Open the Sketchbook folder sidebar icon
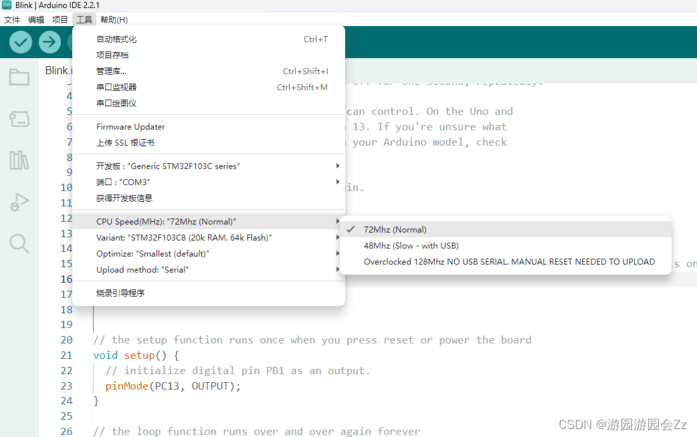The width and height of the screenshot is (697, 437). (x=19, y=78)
